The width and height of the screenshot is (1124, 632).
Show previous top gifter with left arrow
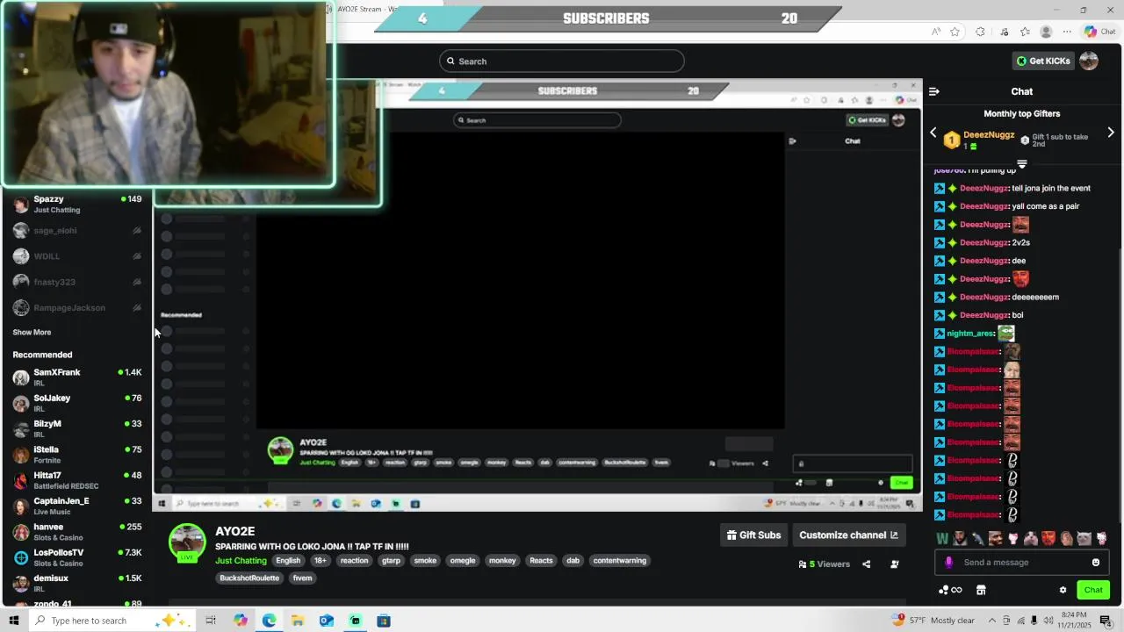point(933,133)
